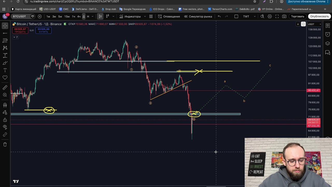Screen dimensions: 332x187
Task: Switch chart to fullscreen mode
Action: [277, 16]
